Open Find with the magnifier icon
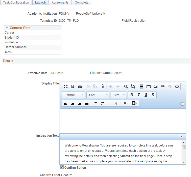 (x=126, y=86)
